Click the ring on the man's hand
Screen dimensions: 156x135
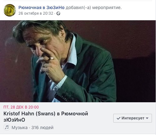click(x=52, y=58)
